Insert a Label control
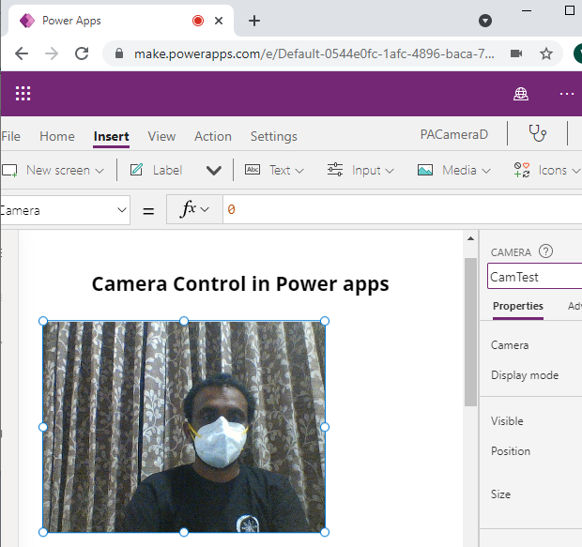Image resolution: width=582 pixels, height=547 pixels. coord(167,171)
